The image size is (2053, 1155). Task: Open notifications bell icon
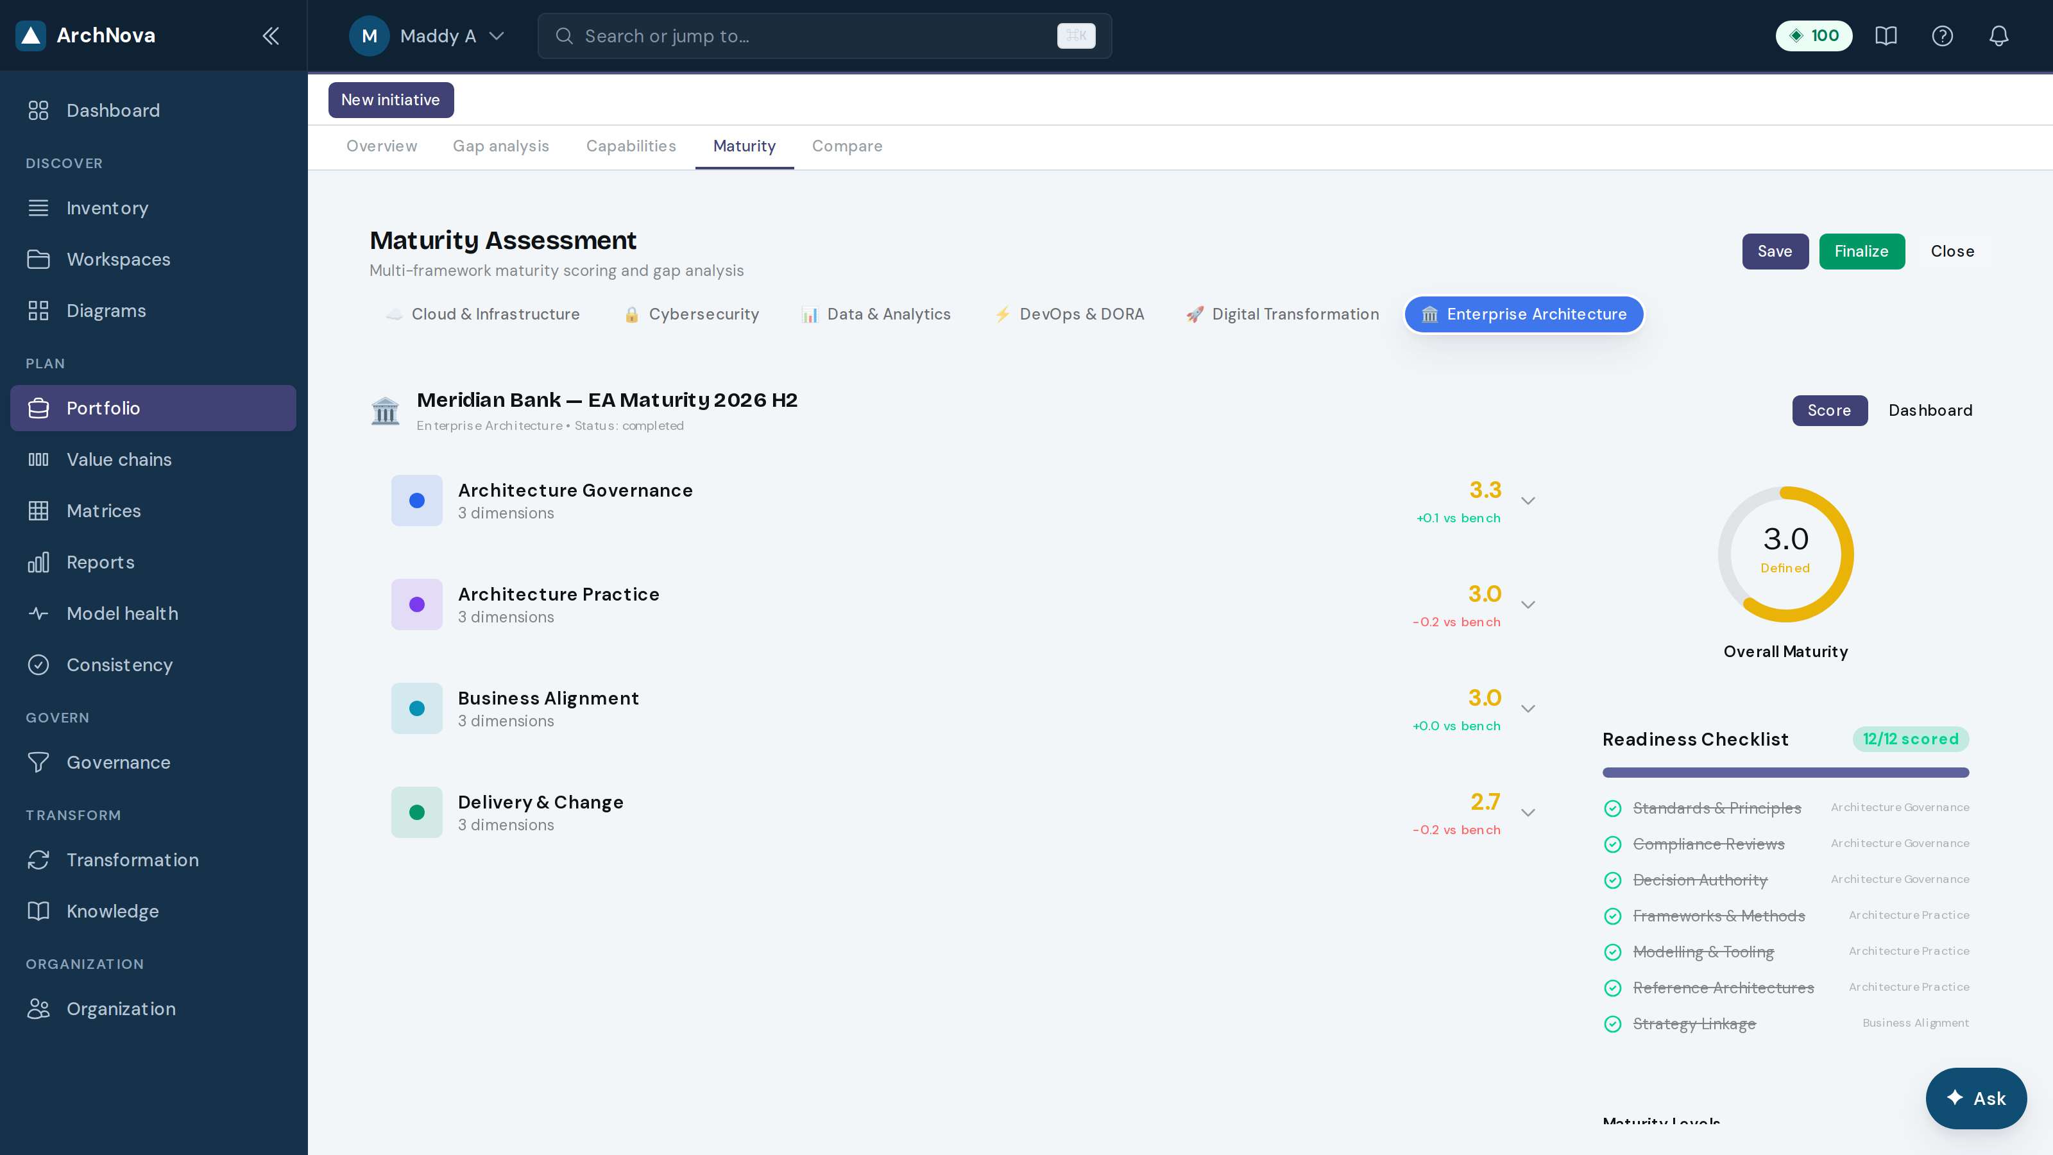click(x=1999, y=36)
